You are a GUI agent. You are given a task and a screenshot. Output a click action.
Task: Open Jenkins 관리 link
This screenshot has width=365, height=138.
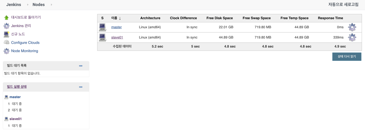[21, 26]
